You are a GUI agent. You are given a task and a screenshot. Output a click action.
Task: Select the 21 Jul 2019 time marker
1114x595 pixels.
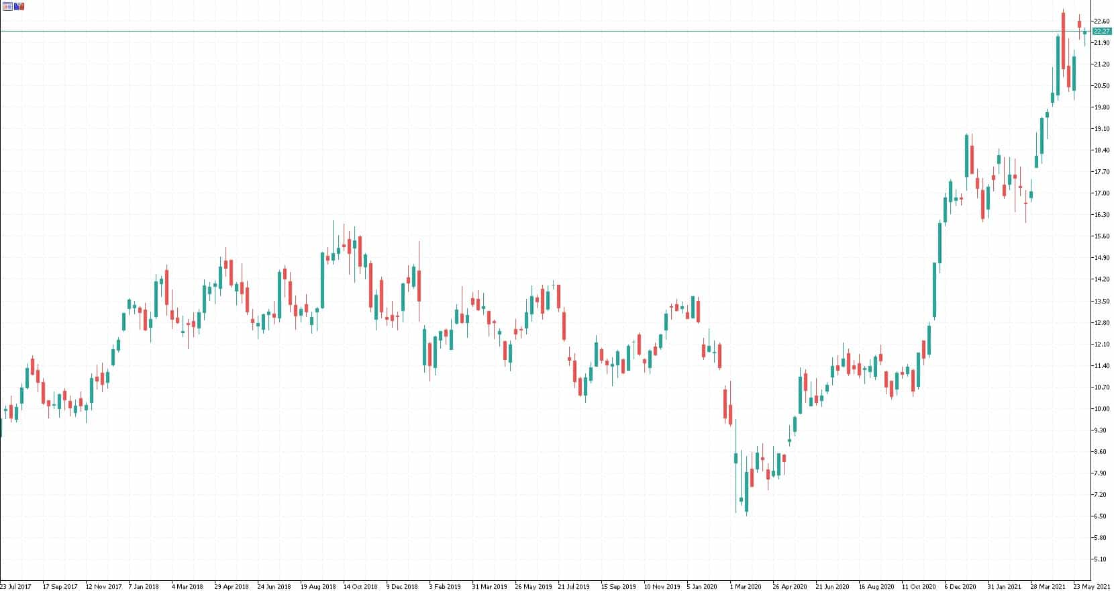click(x=574, y=586)
